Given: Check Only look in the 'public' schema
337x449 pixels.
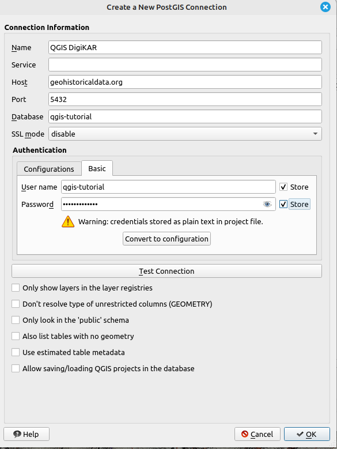Looking at the screenshot, I should point(16,320).
